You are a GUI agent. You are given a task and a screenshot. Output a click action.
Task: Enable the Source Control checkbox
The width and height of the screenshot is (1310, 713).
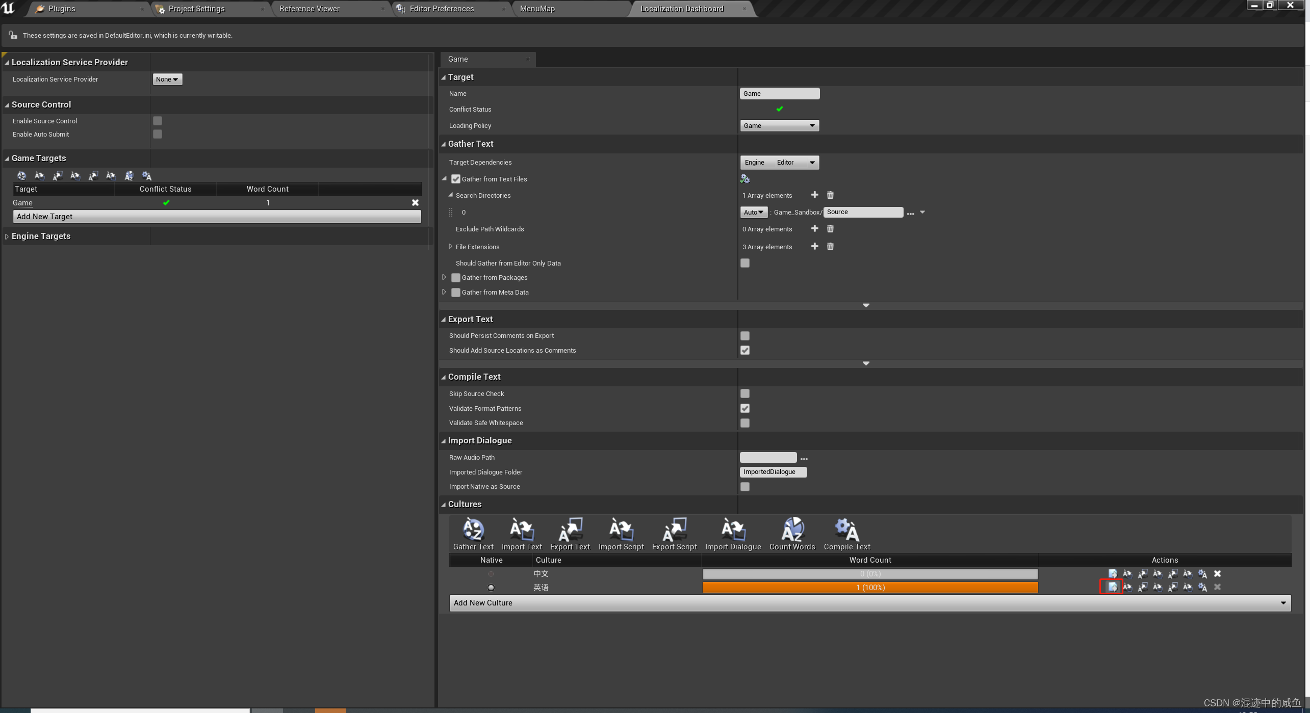point(158,121)
